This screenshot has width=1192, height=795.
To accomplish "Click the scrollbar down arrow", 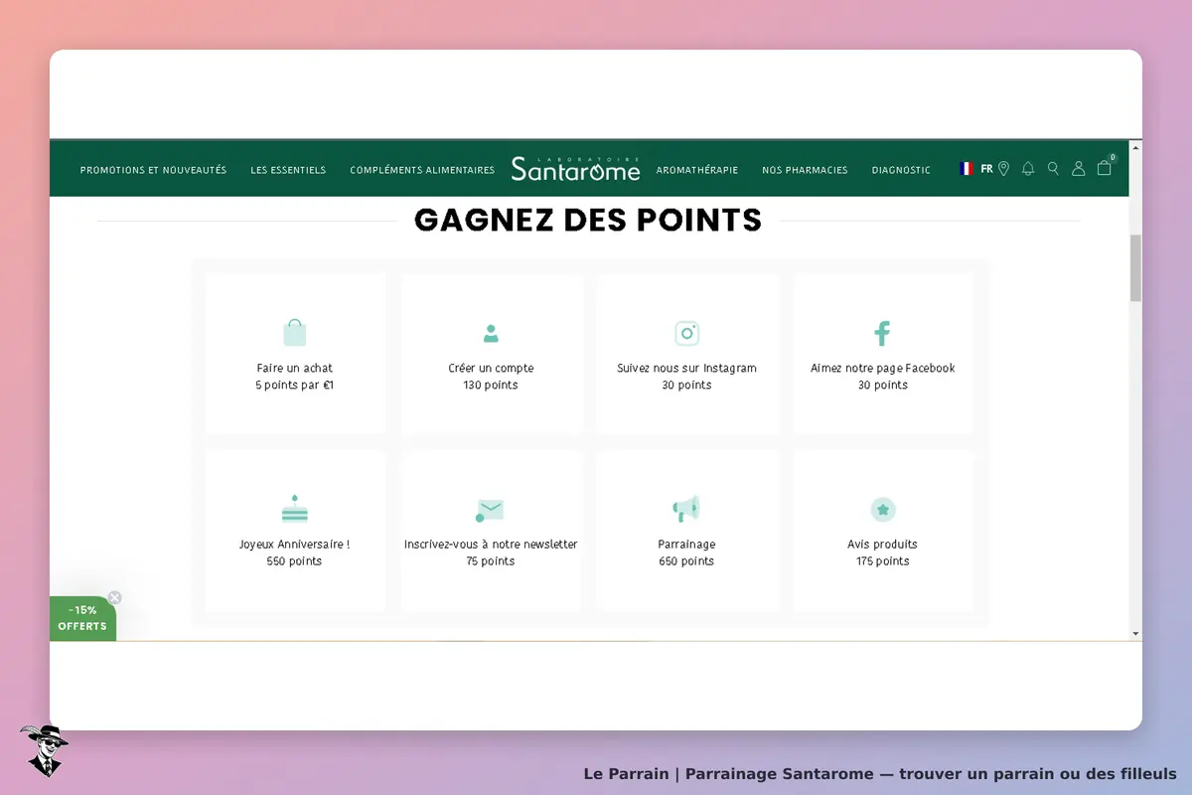I will click(1135, 633).
